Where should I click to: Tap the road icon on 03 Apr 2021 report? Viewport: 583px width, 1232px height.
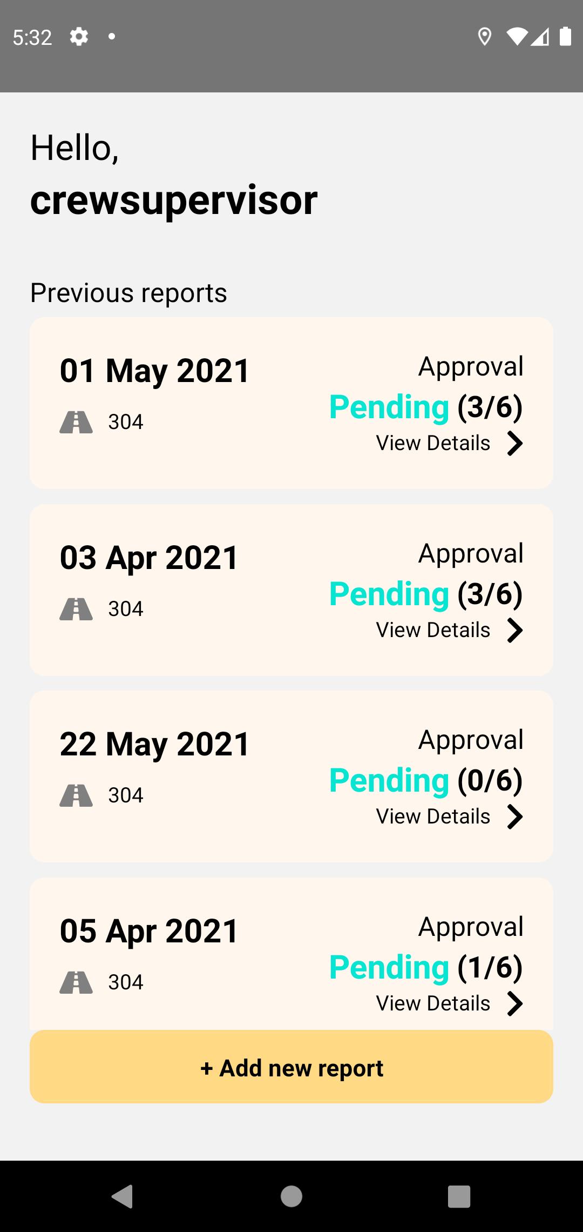[76, 609]
